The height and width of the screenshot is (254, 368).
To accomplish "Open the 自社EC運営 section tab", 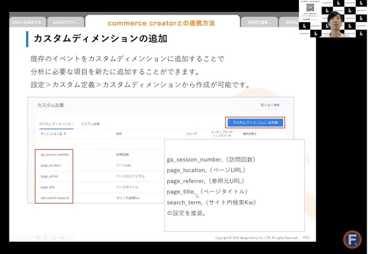I will coord(259,22).
